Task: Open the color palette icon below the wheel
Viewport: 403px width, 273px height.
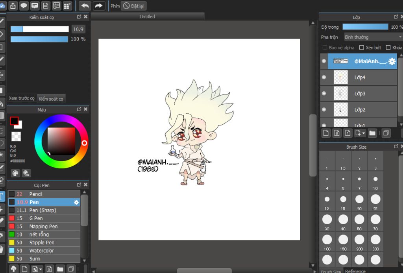Action: 15,173
